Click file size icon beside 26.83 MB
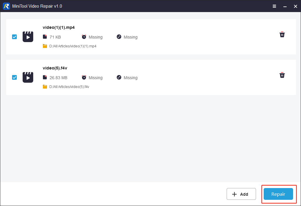Screen dimensions: 301x206 tap(45, 77)
